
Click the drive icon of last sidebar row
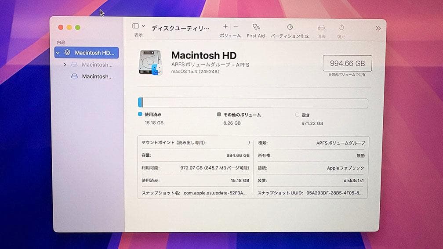coord(74,76)
